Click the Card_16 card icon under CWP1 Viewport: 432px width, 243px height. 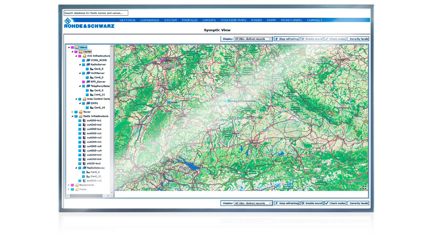click(x=92, y=108)
